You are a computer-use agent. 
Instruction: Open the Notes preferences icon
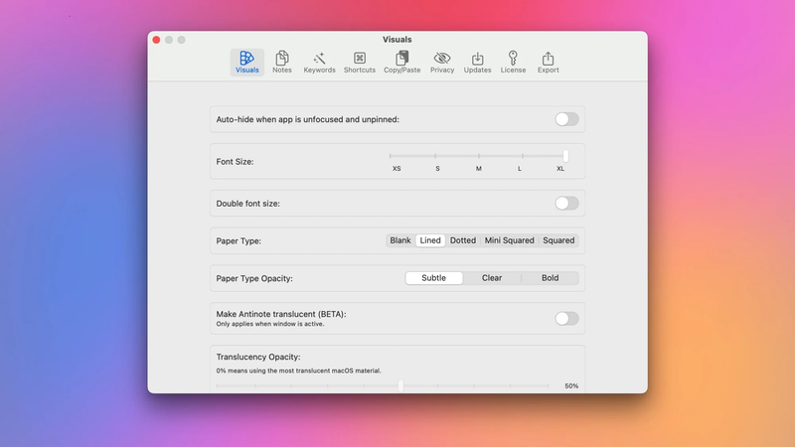(x=282, y=62)
